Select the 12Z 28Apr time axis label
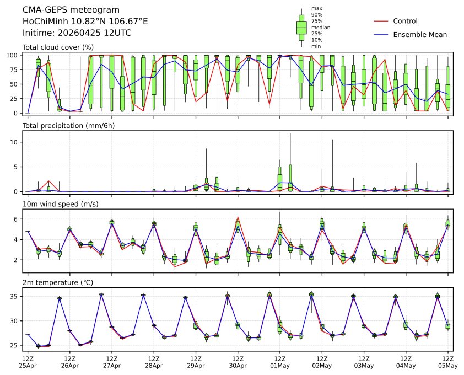464x375 pixels. [154, 362]
